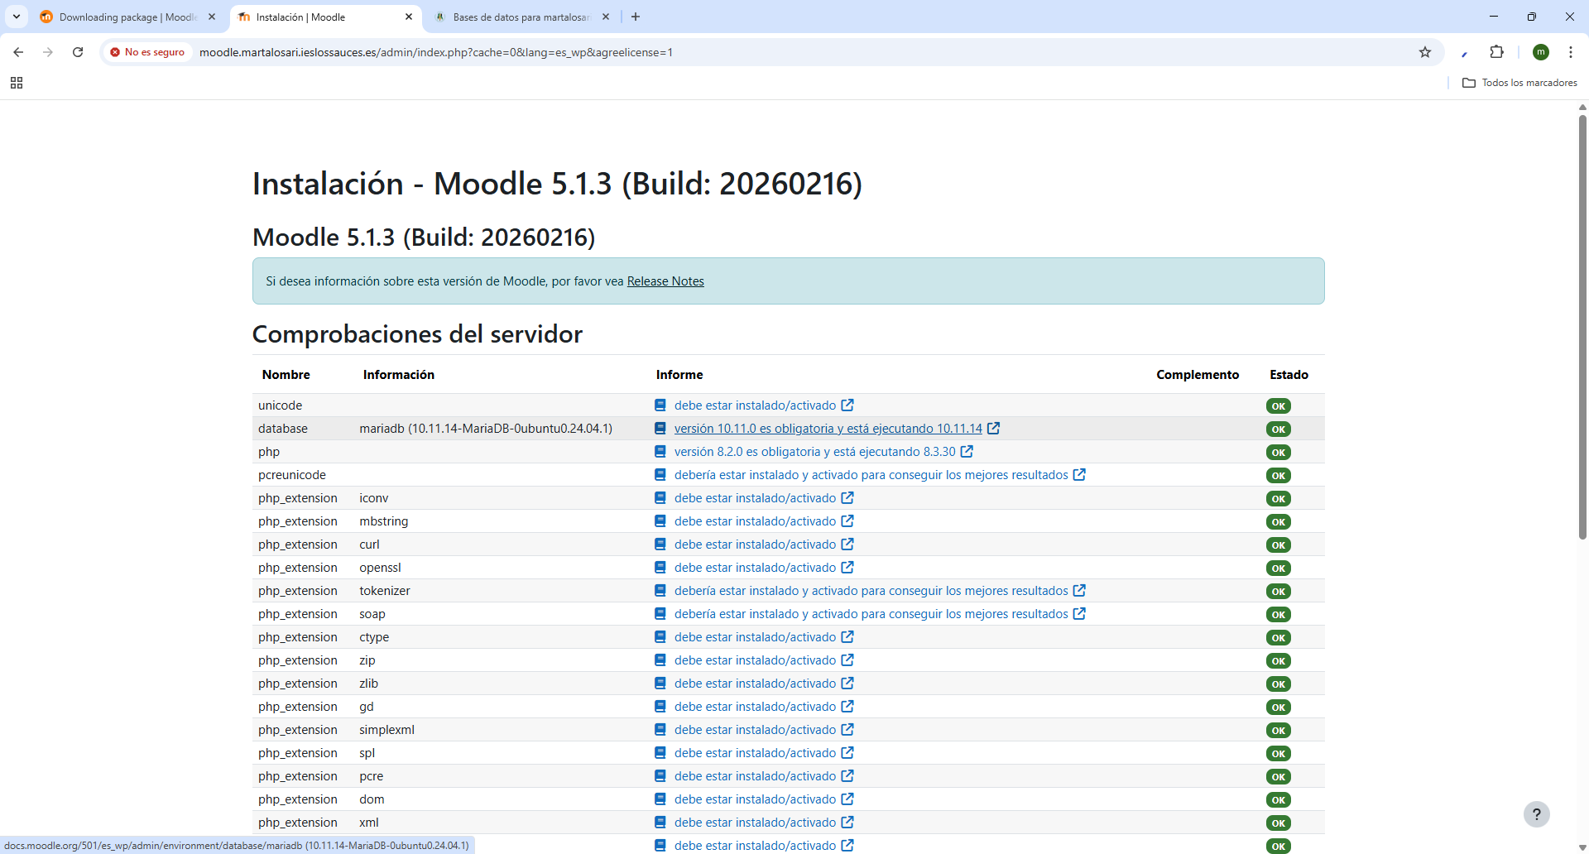Screen dimensions: 1589x854
Task: Open the unicode row report link
Action: coord(755,405)
